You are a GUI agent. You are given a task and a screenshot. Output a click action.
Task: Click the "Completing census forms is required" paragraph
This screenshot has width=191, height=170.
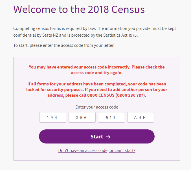point(95,29)
